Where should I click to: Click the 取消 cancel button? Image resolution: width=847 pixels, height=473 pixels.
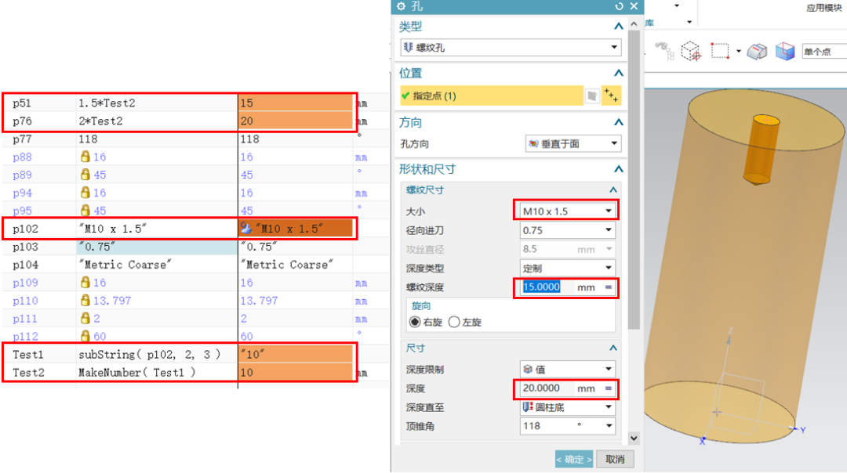point(616,460)
